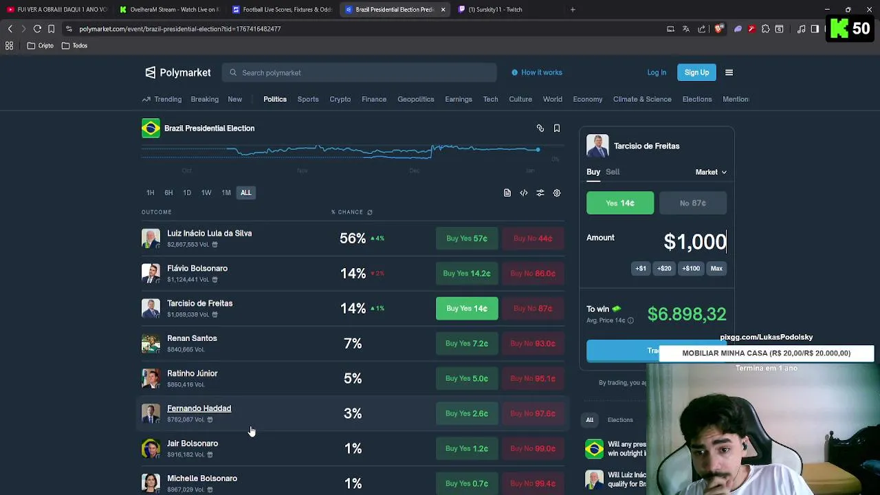Bookmark the Brazil Presidential Election market
The image size is (880, 495).
click(x=557, y=129)
